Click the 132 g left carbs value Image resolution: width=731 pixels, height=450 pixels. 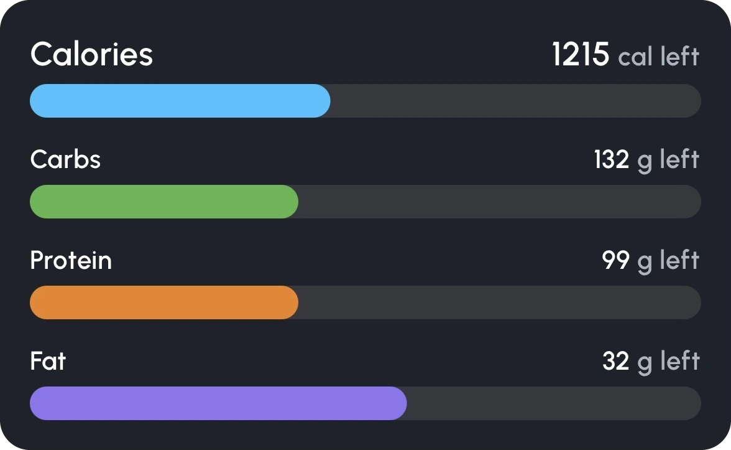tap(646, 160)
